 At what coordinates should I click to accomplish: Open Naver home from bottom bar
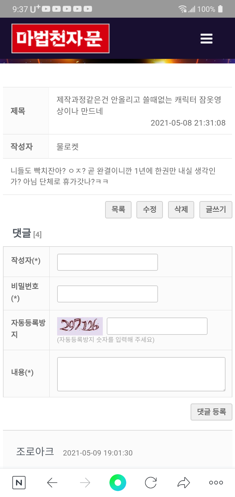point(19,483)
